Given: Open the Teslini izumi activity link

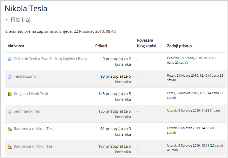Looking at the screenshot, I should click(25, 76).
